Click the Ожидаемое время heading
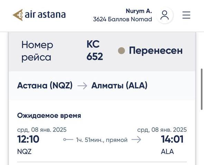Screen dimensions: 204x165 [49, 115]
